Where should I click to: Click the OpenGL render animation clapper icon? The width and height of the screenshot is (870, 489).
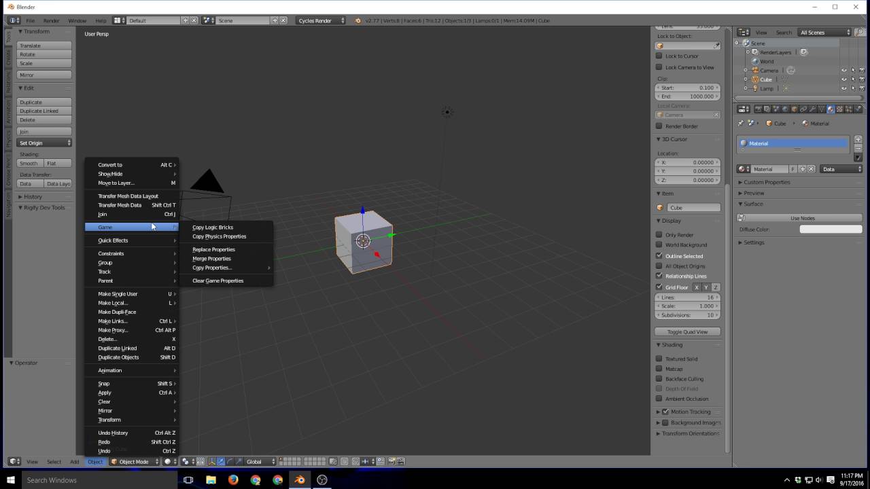point(401,461)
